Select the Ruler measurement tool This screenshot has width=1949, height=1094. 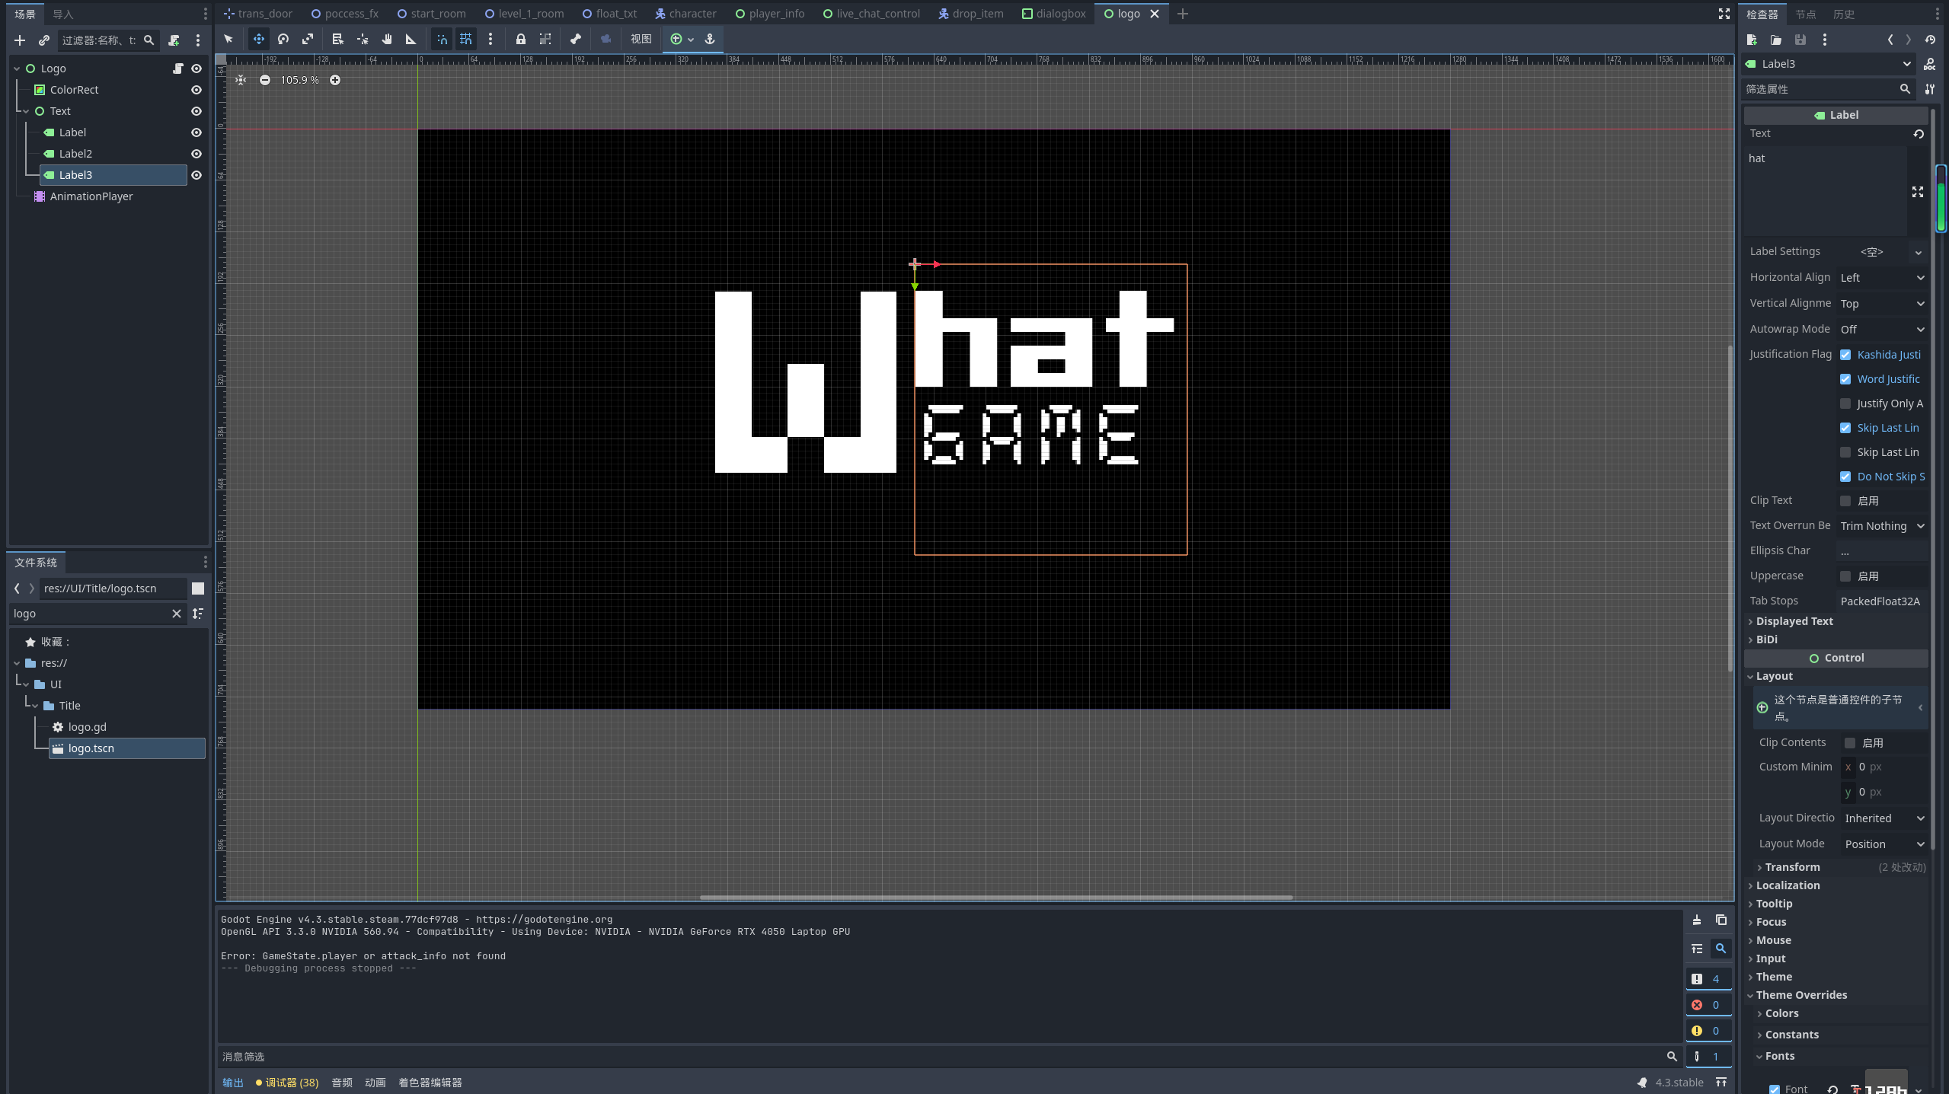point(411,39)
